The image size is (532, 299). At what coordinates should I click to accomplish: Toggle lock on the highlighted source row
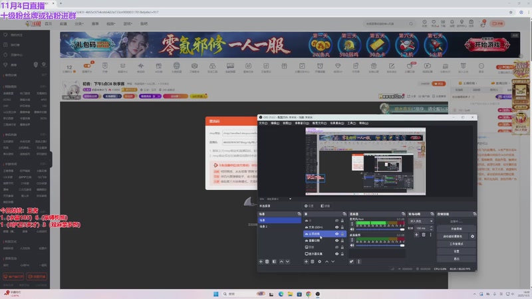342,234
